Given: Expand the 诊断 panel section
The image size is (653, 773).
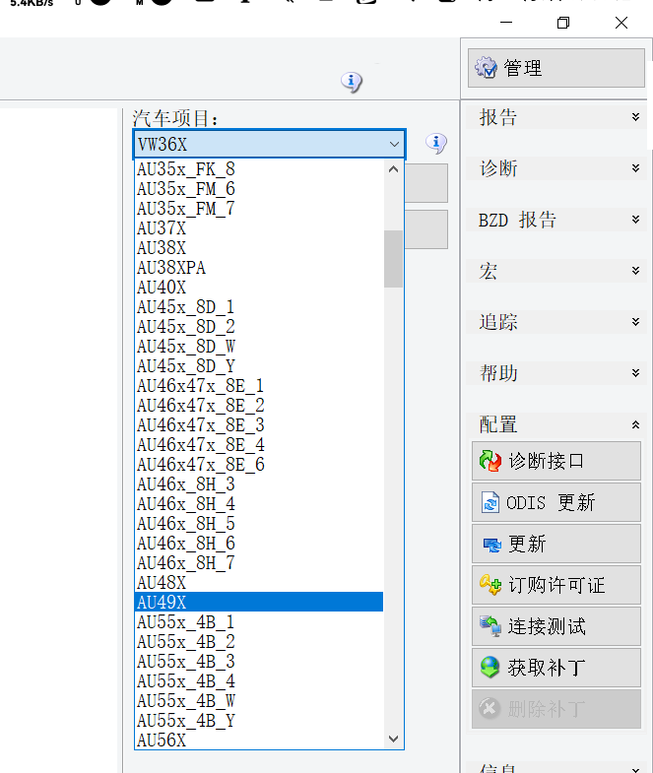Looking at the screenshot, I should [x=635, y=169].
